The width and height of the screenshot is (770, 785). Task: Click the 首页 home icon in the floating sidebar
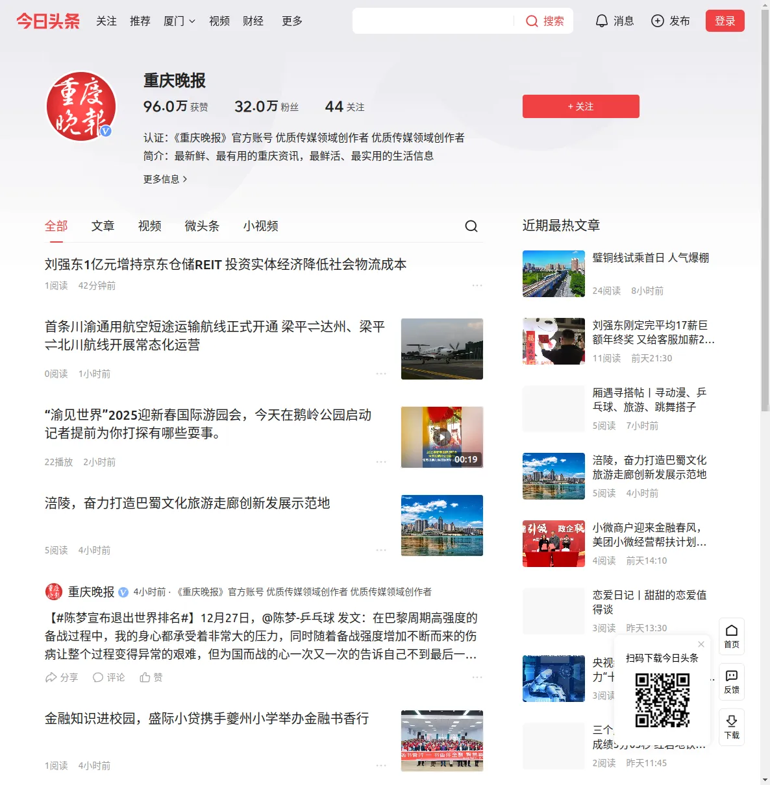732,630
